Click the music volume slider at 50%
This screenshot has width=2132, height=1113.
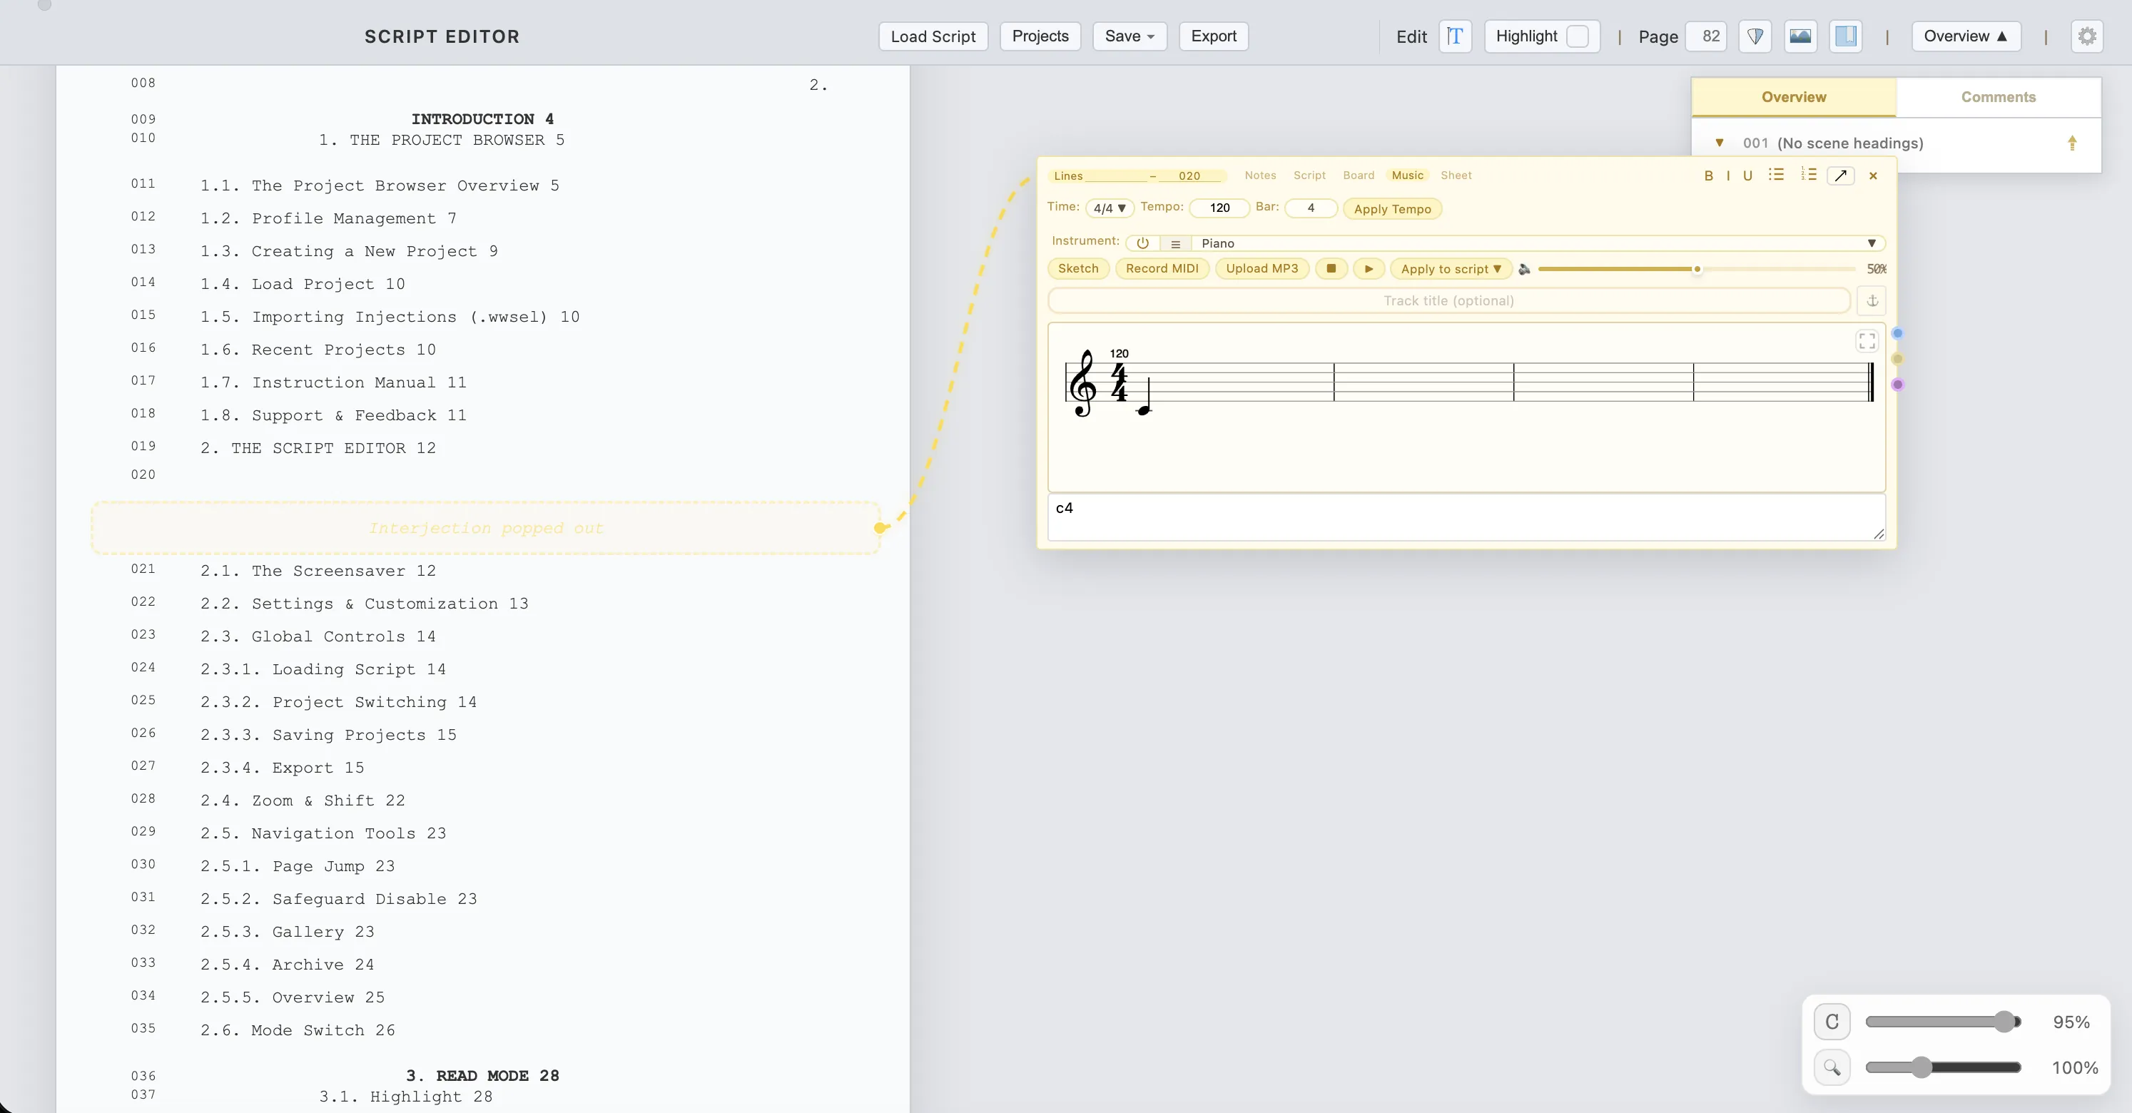[x=1696, y=269]
